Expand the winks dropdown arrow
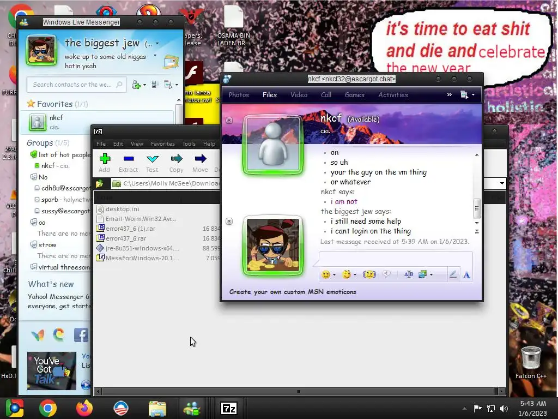Viewport: 558px width, 419px height. [x=355, y=275]
